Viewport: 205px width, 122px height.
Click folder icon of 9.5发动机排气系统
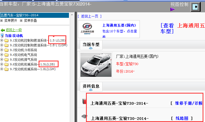click(x=6, y=60)
